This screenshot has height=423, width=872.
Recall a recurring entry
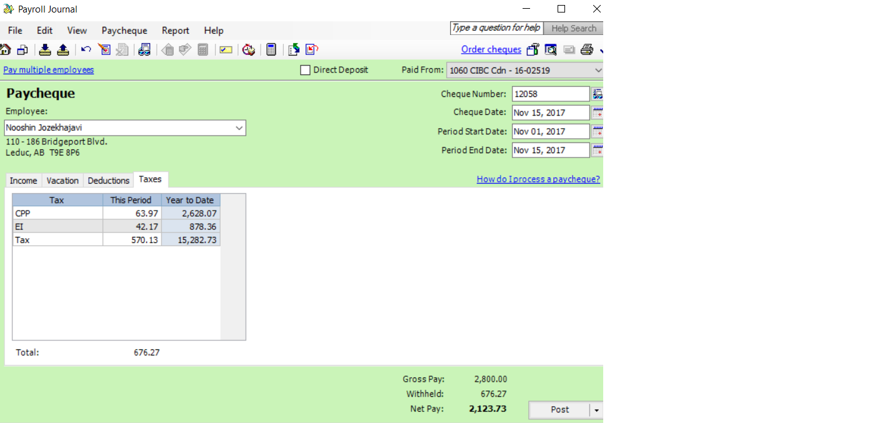point(63,49)
